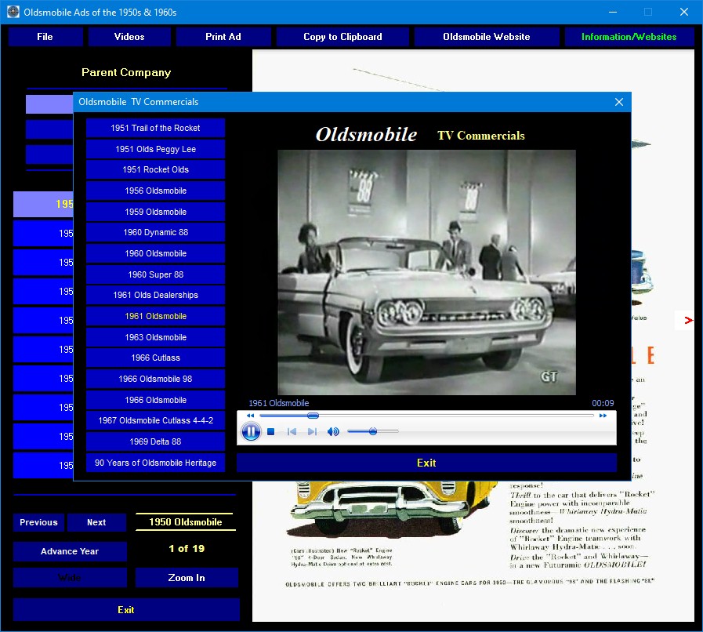The width and height of the screenshot is (703, 632).
Task: Play the 1966 Cutlass commercial
Action: [x=156, y=358]
